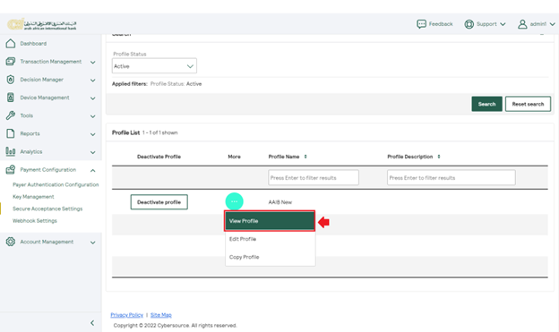This screenshot has width=559, height=332.
Task: Click the Deactivate profile button
Action: (159, 202)
